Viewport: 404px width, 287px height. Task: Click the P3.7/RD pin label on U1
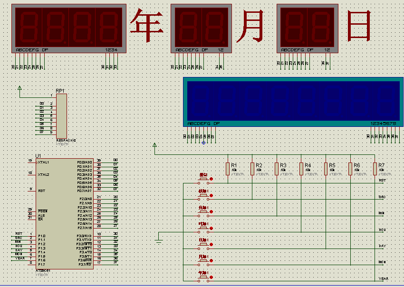pos(85,264)
